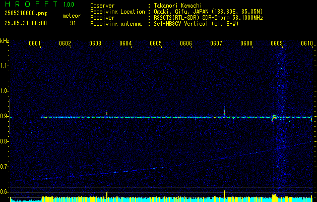Screen dimensions: 317x202
Task: Click the Receiving antenna 2el-HB9CV text
Action: [x=196, y=24]
